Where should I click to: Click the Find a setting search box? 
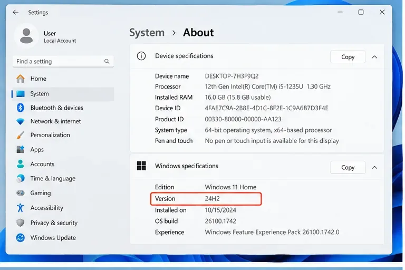(x=63, y=62)
